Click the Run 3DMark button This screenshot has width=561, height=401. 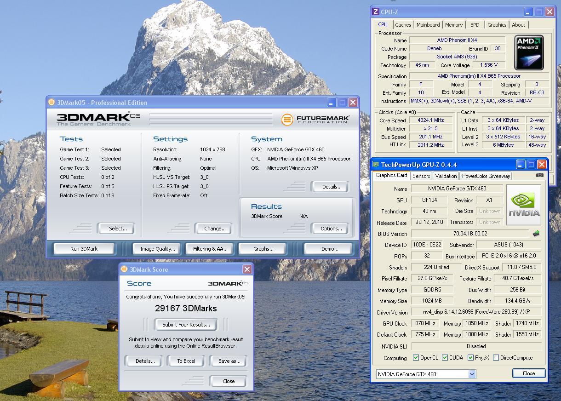(84, 249)
